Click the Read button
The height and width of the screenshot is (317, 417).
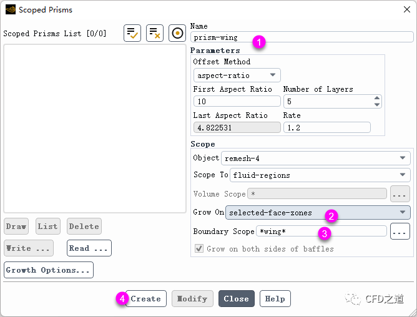(89, 248)
